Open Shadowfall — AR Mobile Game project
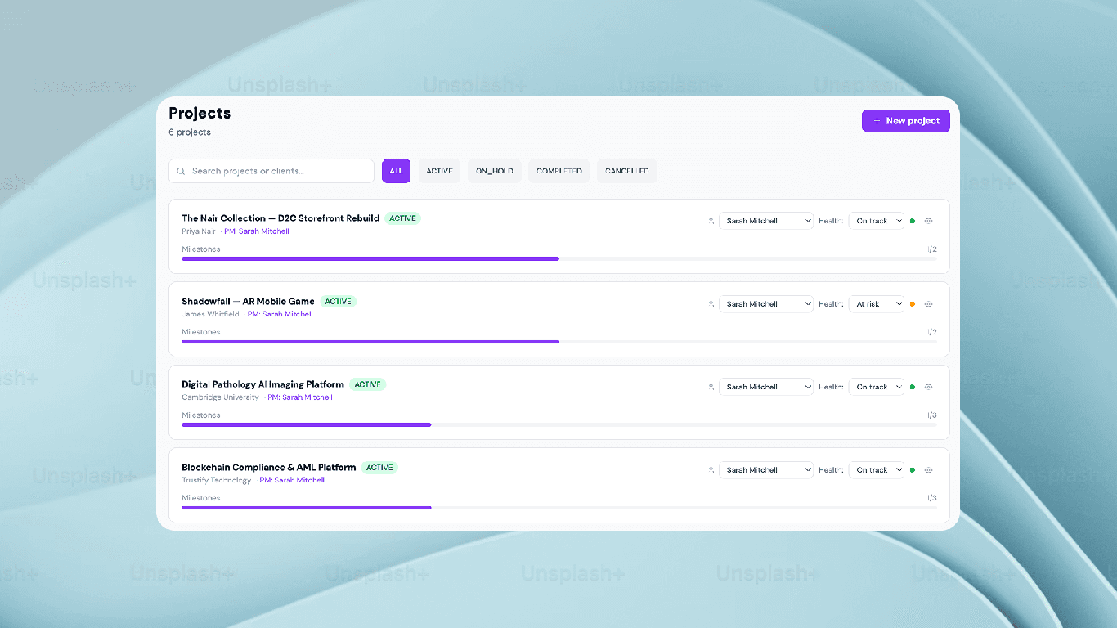Screen dimensions: 1117x628 tap(248, 302)
